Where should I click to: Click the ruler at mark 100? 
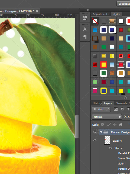pos(57,15)
